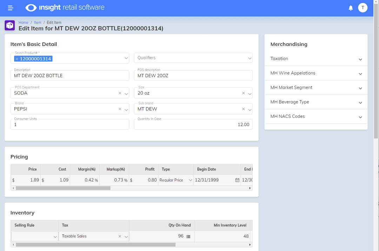Click the Min Inventory Level header
This screenshot has height=251, width=379.
click(222, 225)
